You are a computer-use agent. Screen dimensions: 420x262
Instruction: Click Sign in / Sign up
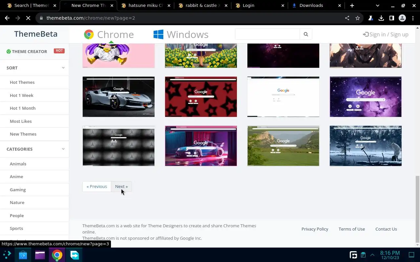386,34
